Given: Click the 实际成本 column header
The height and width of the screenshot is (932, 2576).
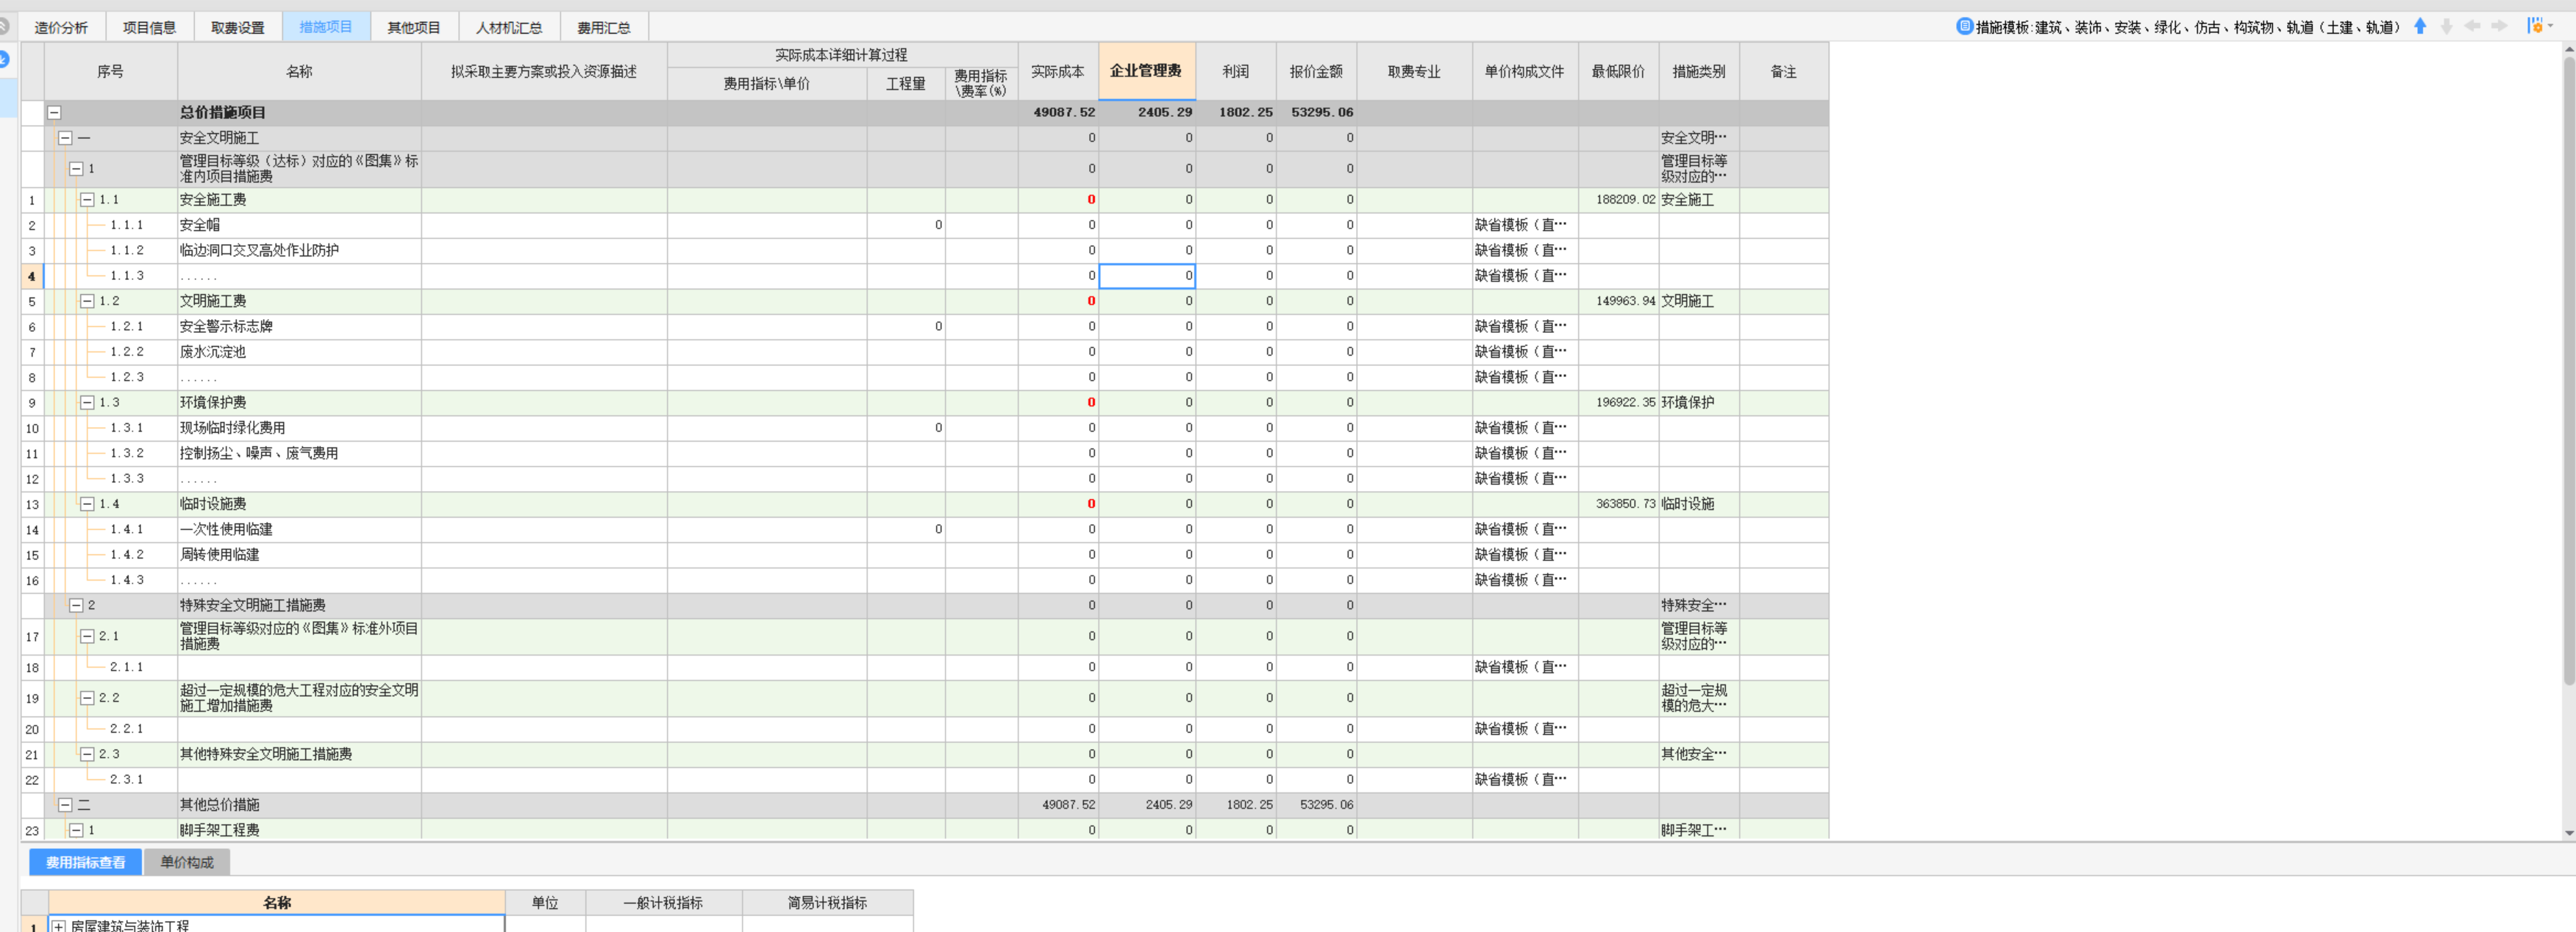Looking at the screenshot, I should point(1058,71).
